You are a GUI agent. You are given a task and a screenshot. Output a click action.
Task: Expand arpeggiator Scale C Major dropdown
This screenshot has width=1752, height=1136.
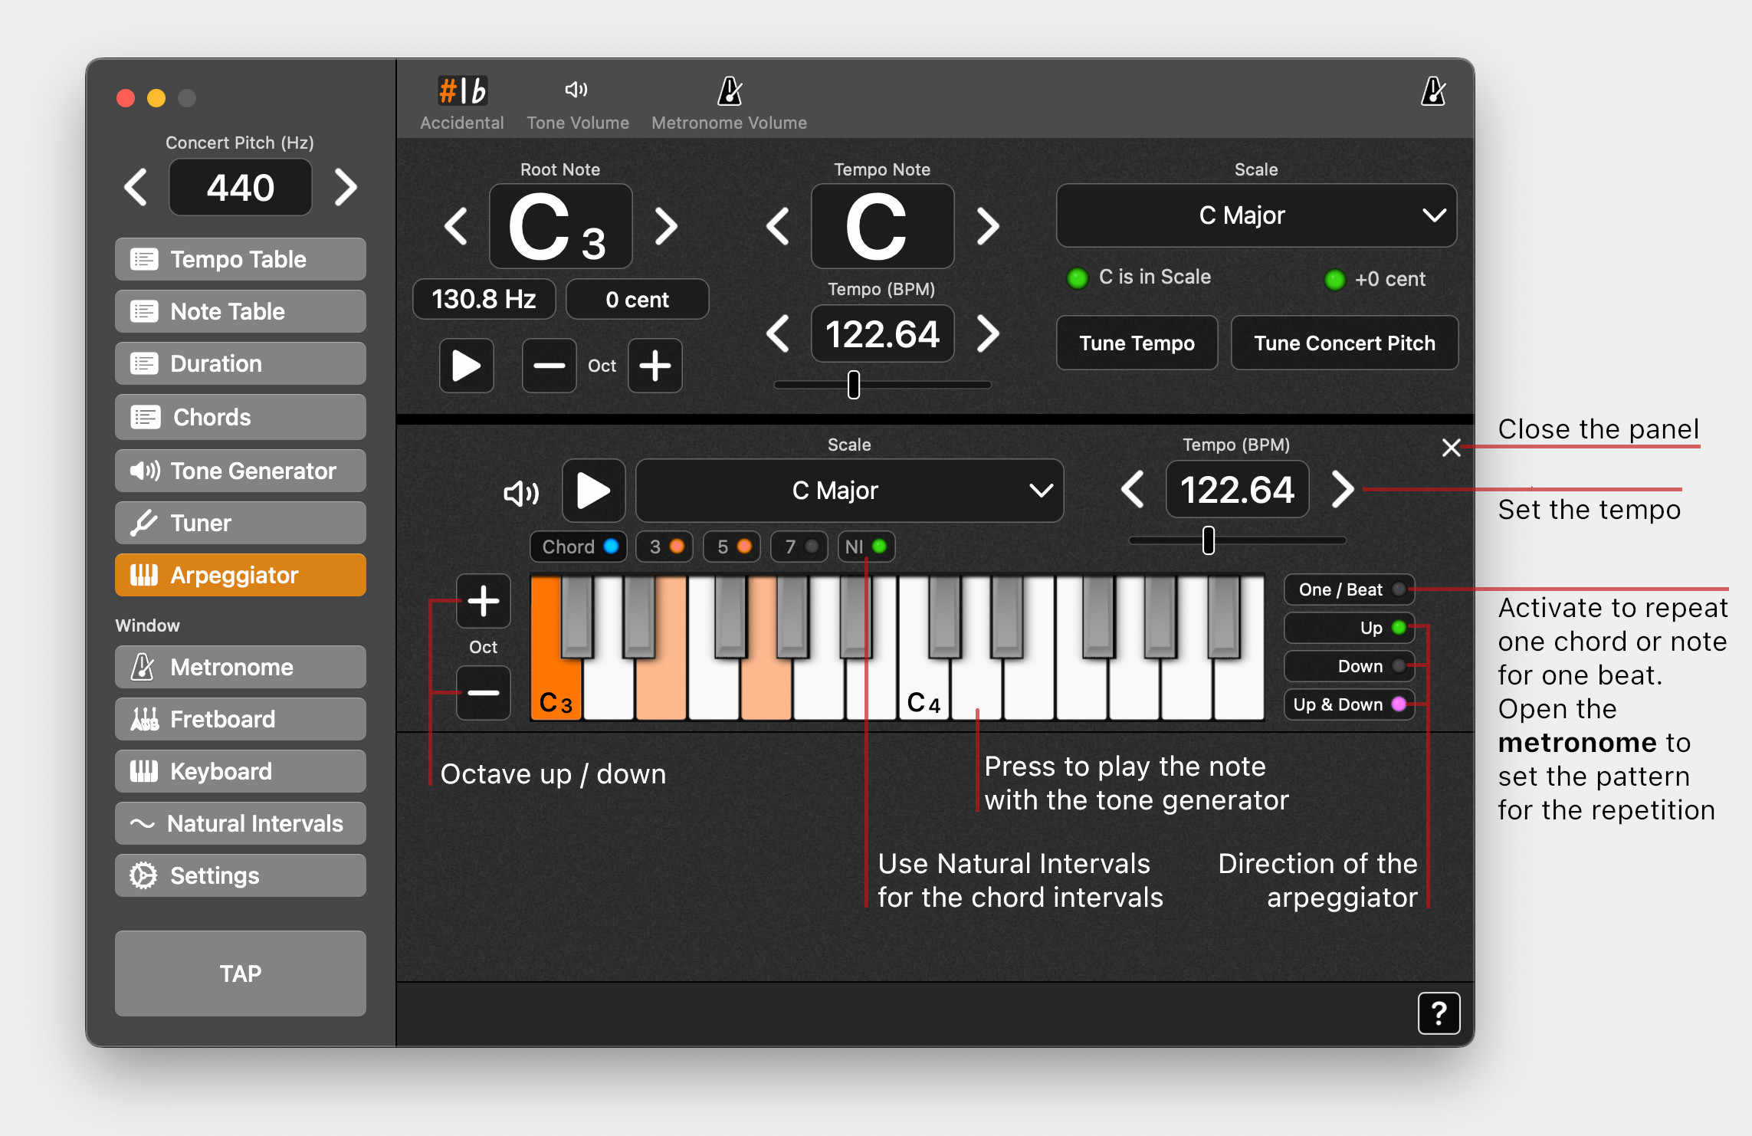pyautogui.click(x=849, y=491)
